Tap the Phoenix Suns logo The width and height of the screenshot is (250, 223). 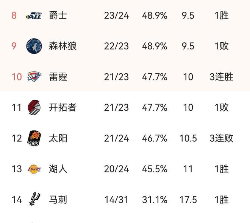(34, 138)
